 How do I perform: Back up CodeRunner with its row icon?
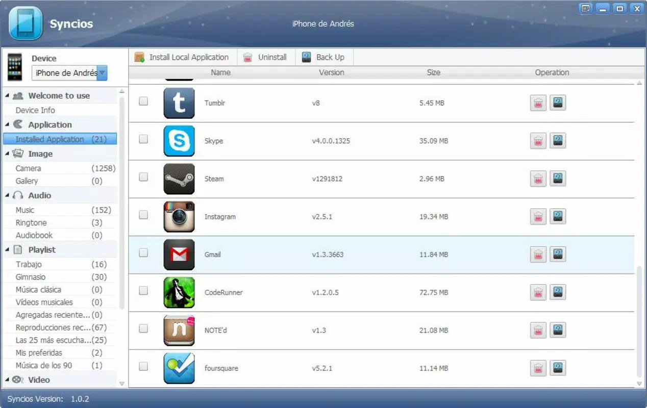558,292
